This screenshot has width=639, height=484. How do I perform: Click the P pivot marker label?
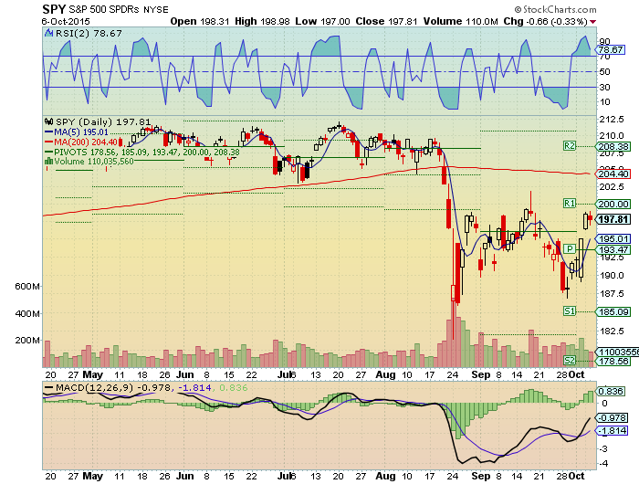point(570,248)
